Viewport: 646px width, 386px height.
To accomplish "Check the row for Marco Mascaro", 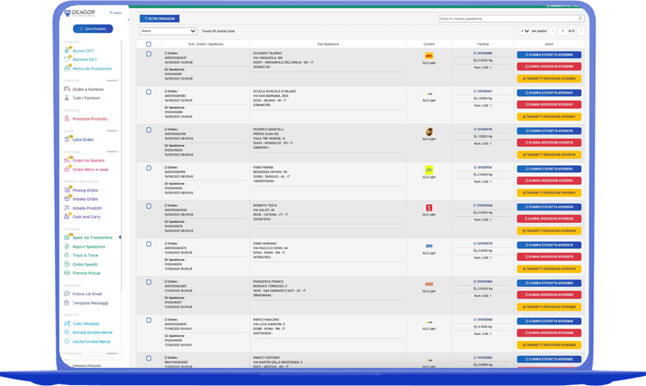I will click(x=149, y=320).
